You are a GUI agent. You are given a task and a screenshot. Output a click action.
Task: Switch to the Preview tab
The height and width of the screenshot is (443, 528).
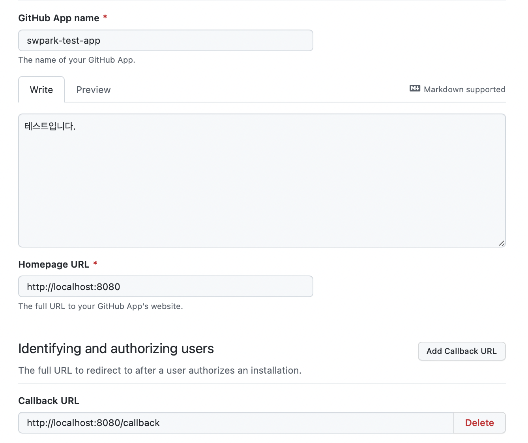coord(93,89)
